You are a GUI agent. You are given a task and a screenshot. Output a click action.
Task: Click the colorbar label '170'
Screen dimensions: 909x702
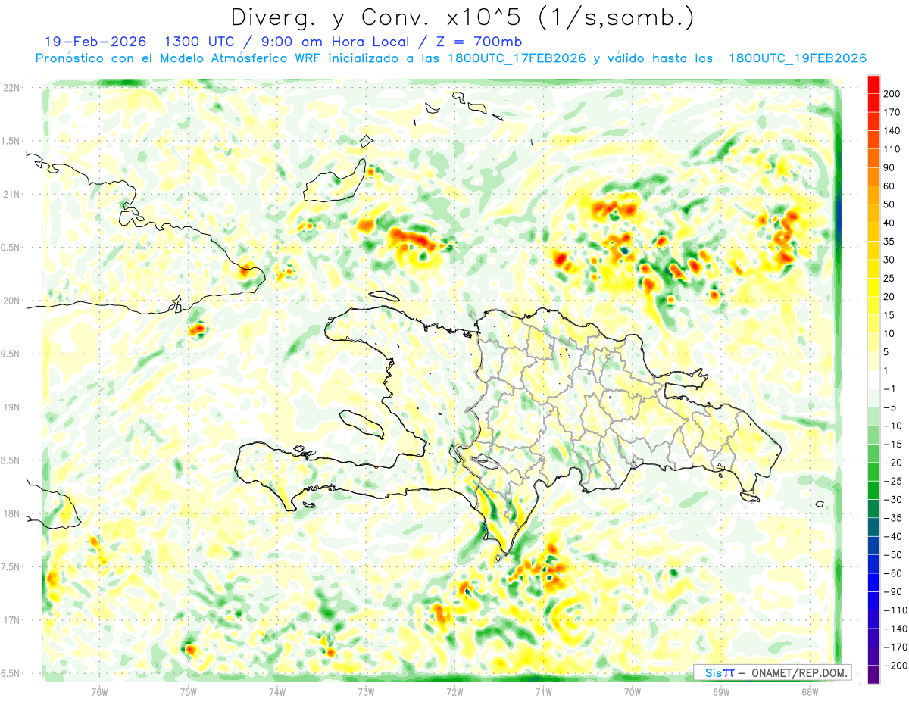coord(893,112)
